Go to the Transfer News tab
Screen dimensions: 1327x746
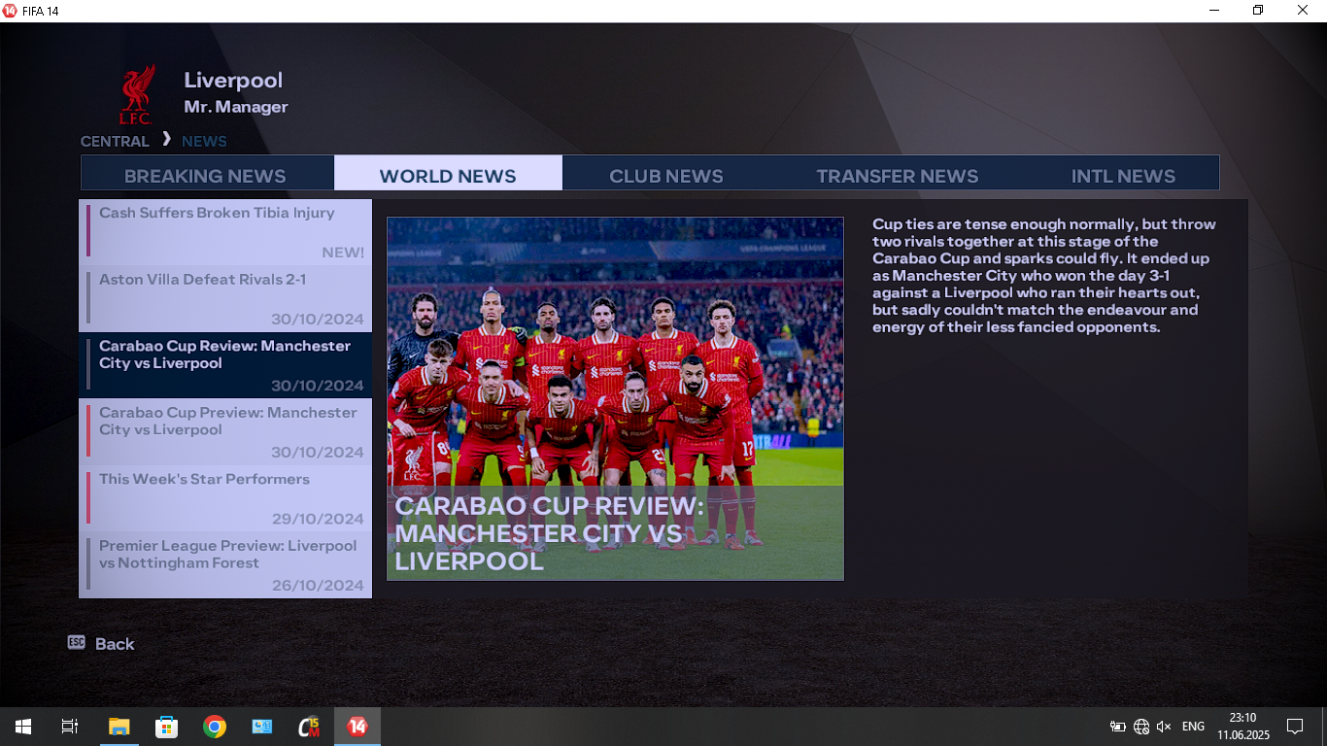tap(898, 176)
